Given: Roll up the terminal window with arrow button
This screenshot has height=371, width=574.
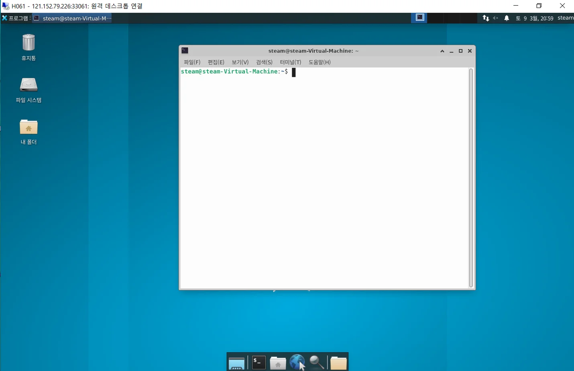Looking at the screenshot, I should click(x=442, y=51).
